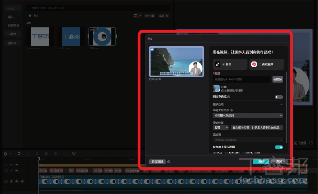The image size is (318, 194).
Task: Toggle top track visibility eye
Action: click(17, 164)
